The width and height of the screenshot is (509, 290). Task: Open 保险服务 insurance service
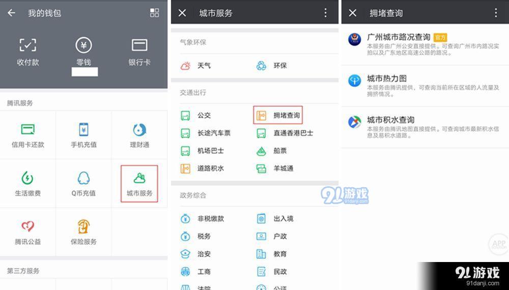84,233
